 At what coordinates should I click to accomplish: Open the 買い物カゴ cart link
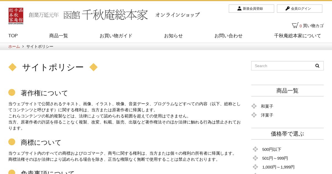pyautogui.click(x=313, y=26)
